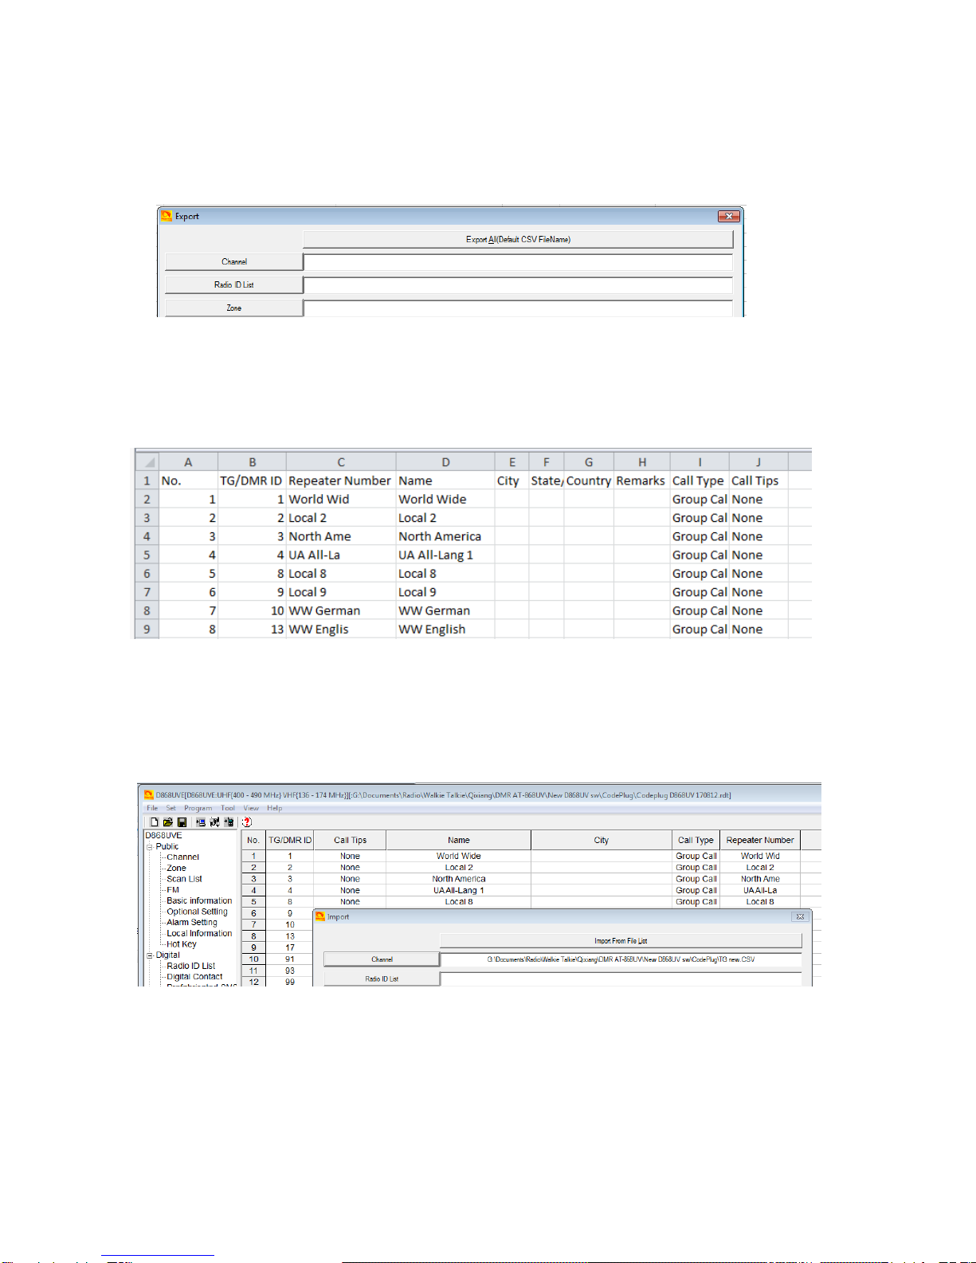The width and height of the screenshot is (976, 1263).
Task: Click the Open folder toolbar icon
Action: [x=168, y=822]
